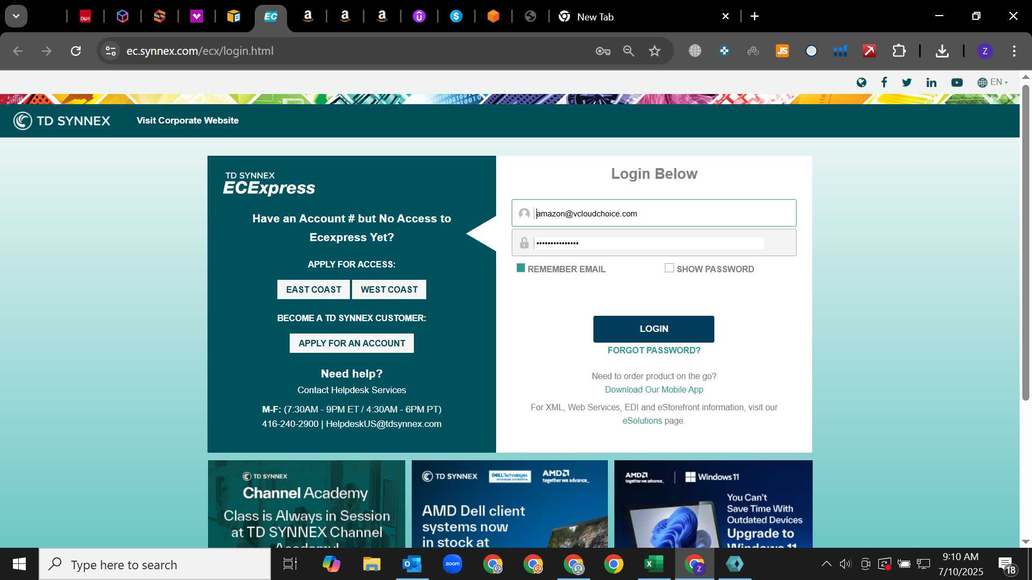
Task: Open Download Our Mobile App link
Action: pos(654,389)
